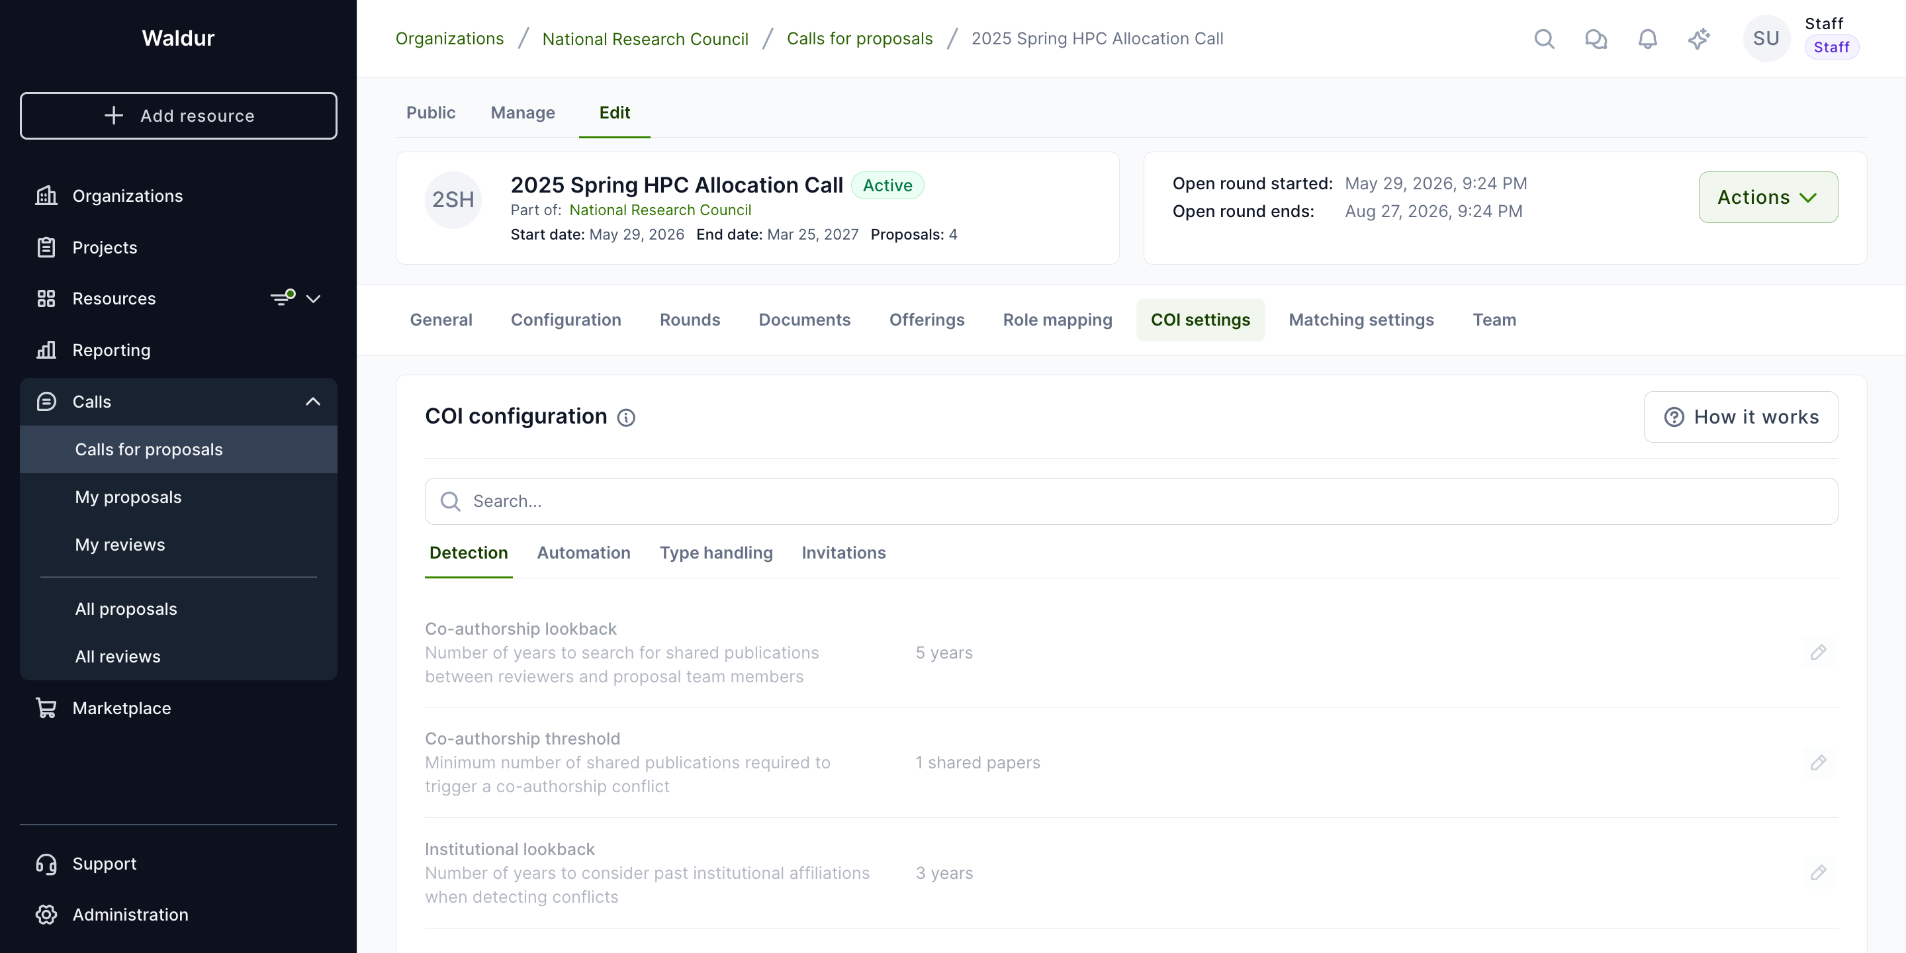Focus the COI configuration search field
The image size is (1906, 953).
tap(1130, 502)
